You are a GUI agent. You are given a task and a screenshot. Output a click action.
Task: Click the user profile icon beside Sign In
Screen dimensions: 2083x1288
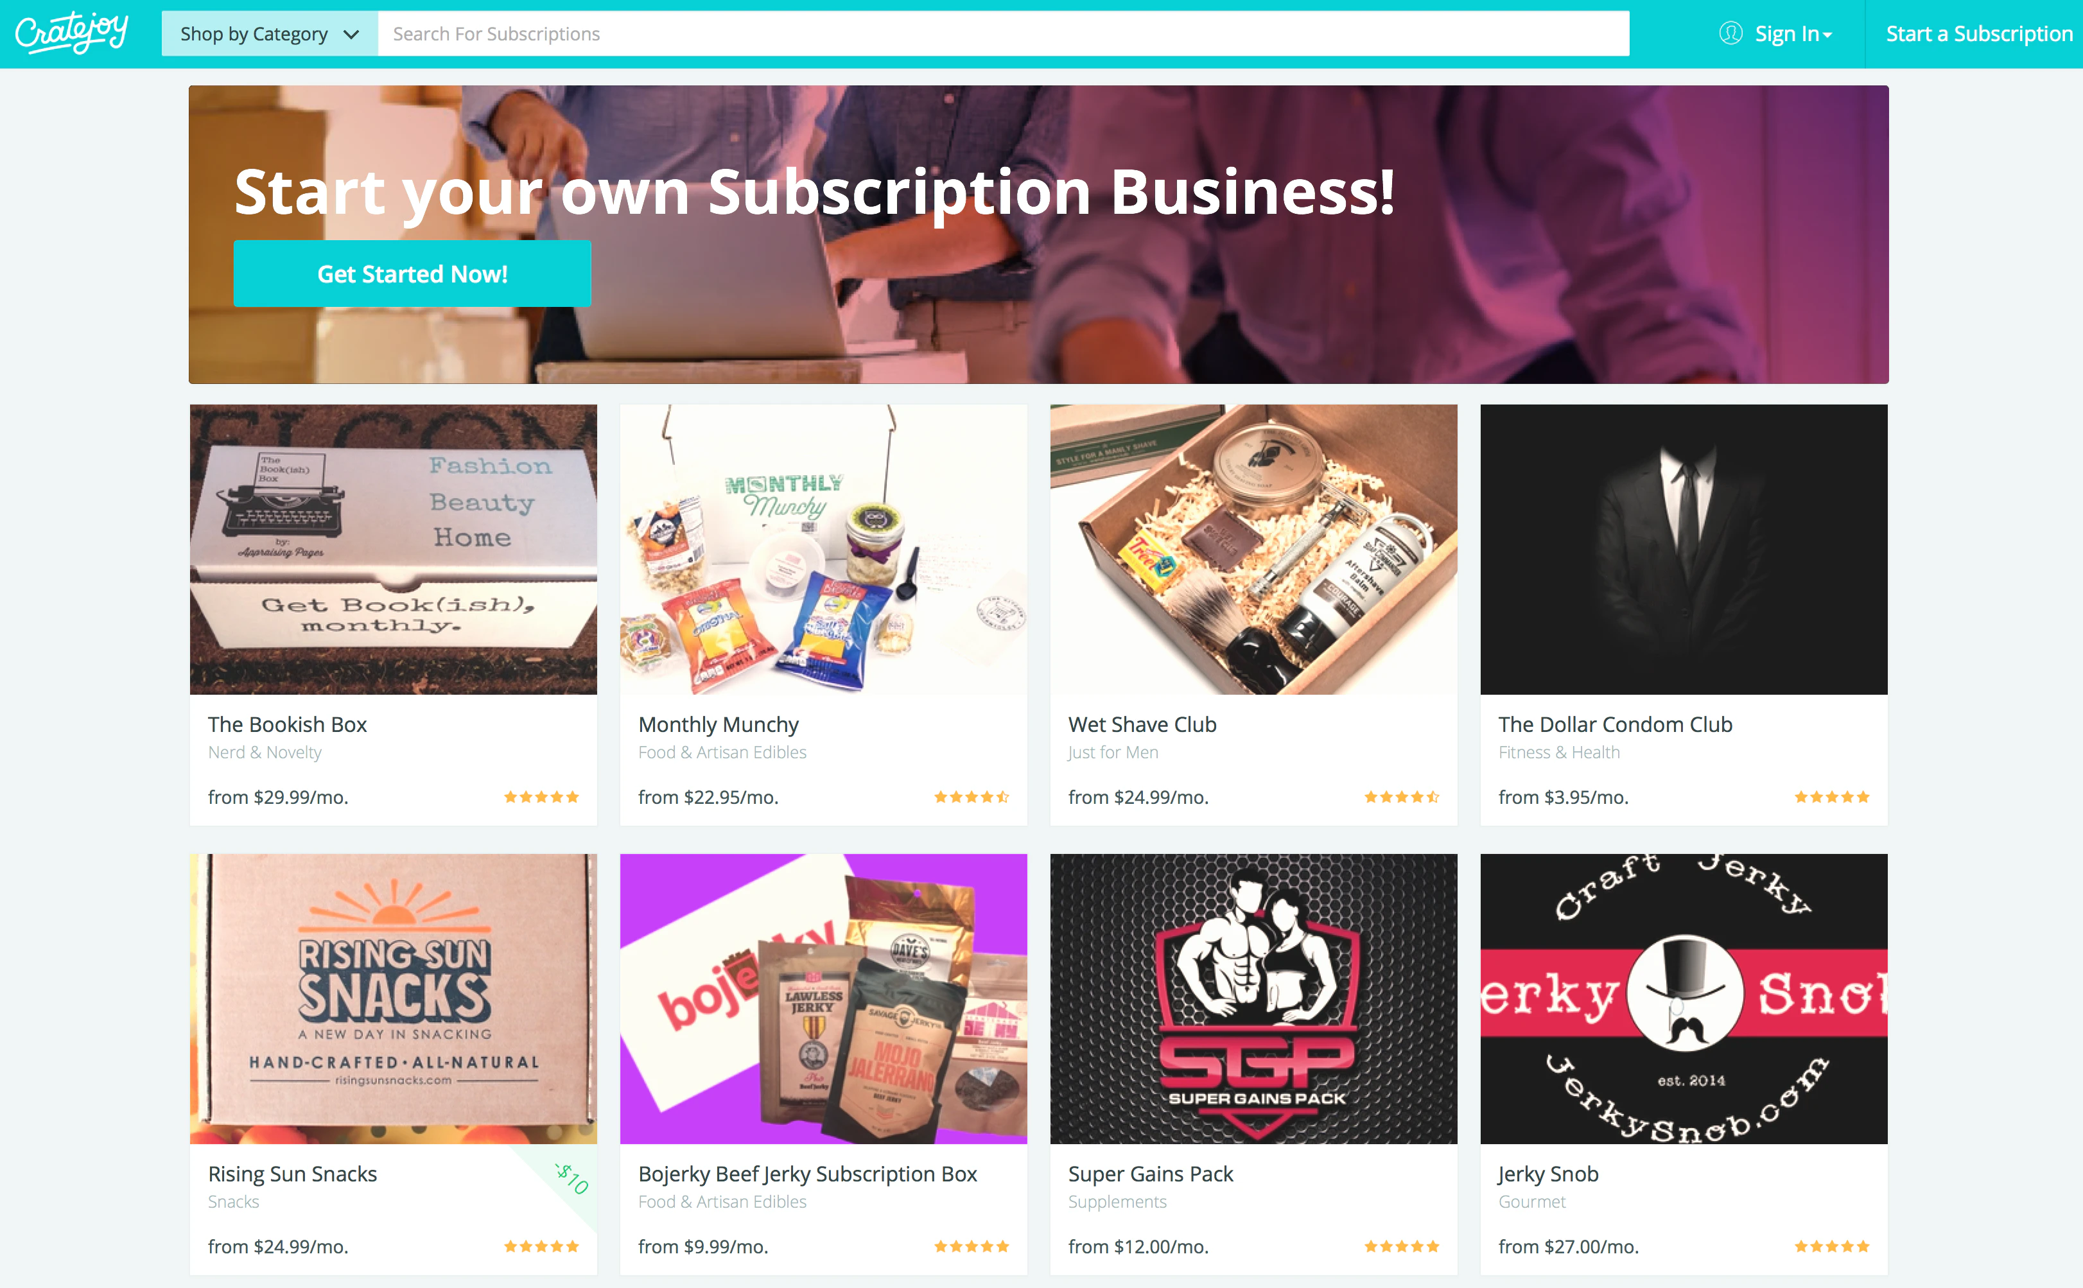click(1730, 33)
